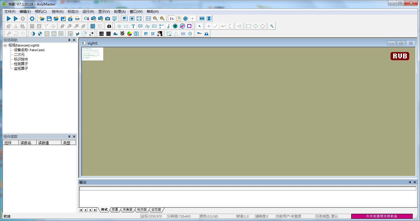
Task: Click the blue Run play button
Action: coord(9,19)
